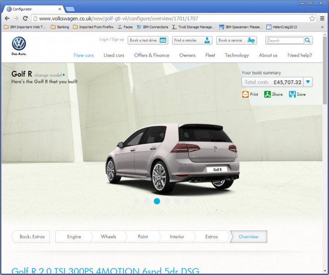Click Golf R 2.0 TSI 300PS heading
The height and width of the screenshot is (275, 329).
pos(106,271)
